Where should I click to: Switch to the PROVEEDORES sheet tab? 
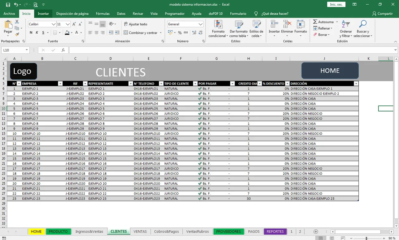point(228,232)
